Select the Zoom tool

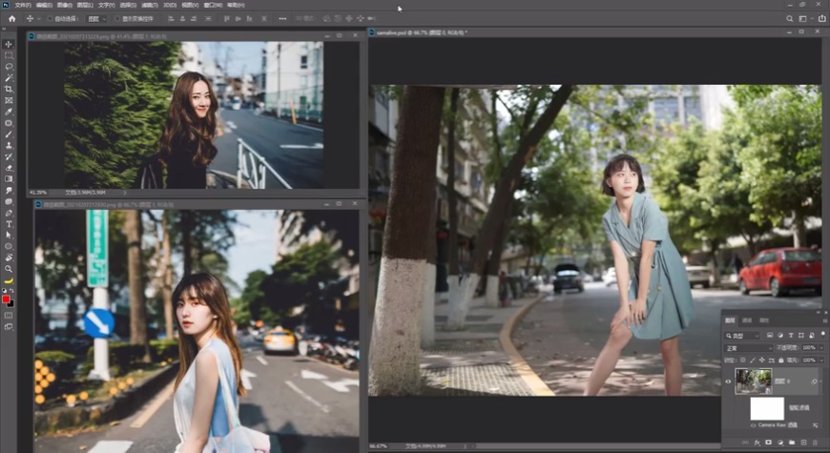9,268
